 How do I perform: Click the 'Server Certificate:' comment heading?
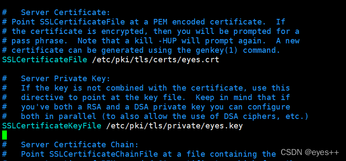click(x=66, y=12)
